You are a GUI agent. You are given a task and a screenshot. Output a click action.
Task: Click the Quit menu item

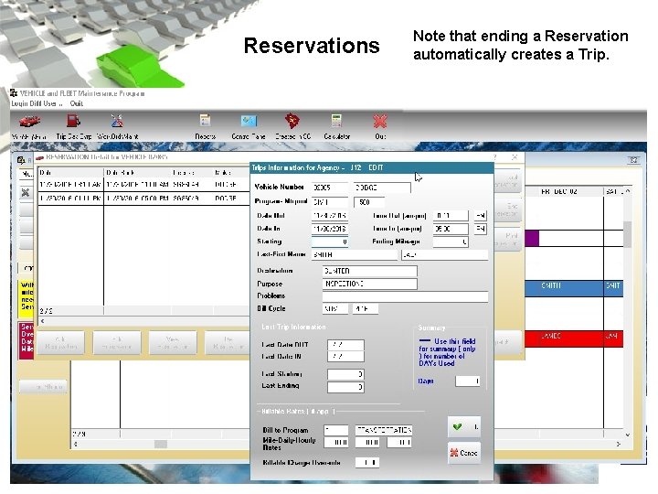[x=77, y=103]
